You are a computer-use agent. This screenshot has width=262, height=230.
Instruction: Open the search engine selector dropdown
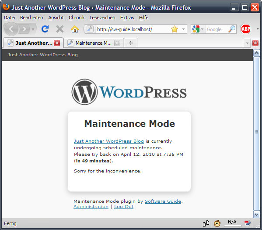(198, 29)
